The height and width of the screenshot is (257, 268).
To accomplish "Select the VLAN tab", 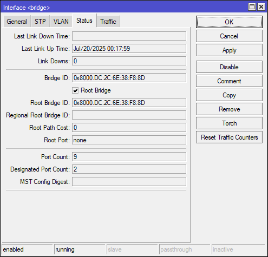I will (x=61, y=22).
